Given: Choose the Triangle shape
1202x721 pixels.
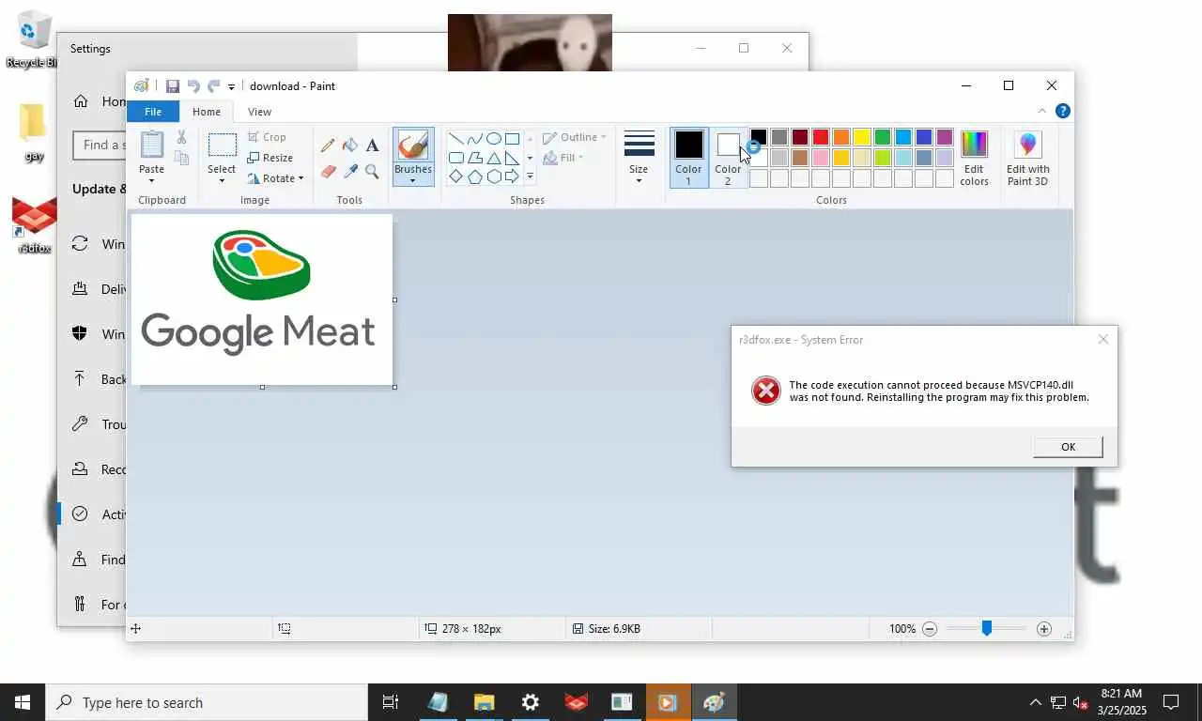Looking at the screenshot, I should [493, 158].
